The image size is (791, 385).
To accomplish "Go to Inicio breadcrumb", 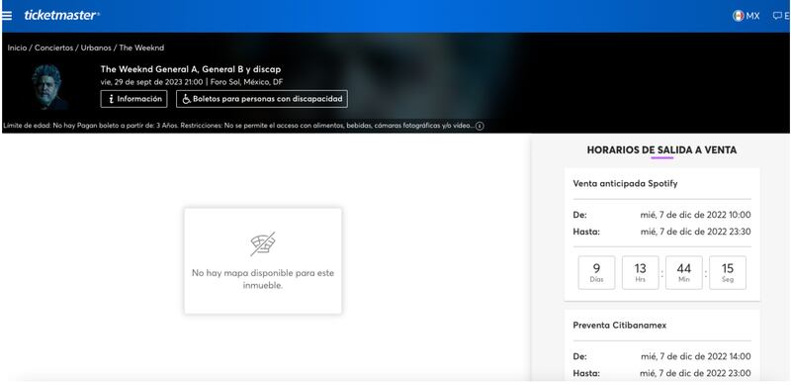I will pos(17,48).
